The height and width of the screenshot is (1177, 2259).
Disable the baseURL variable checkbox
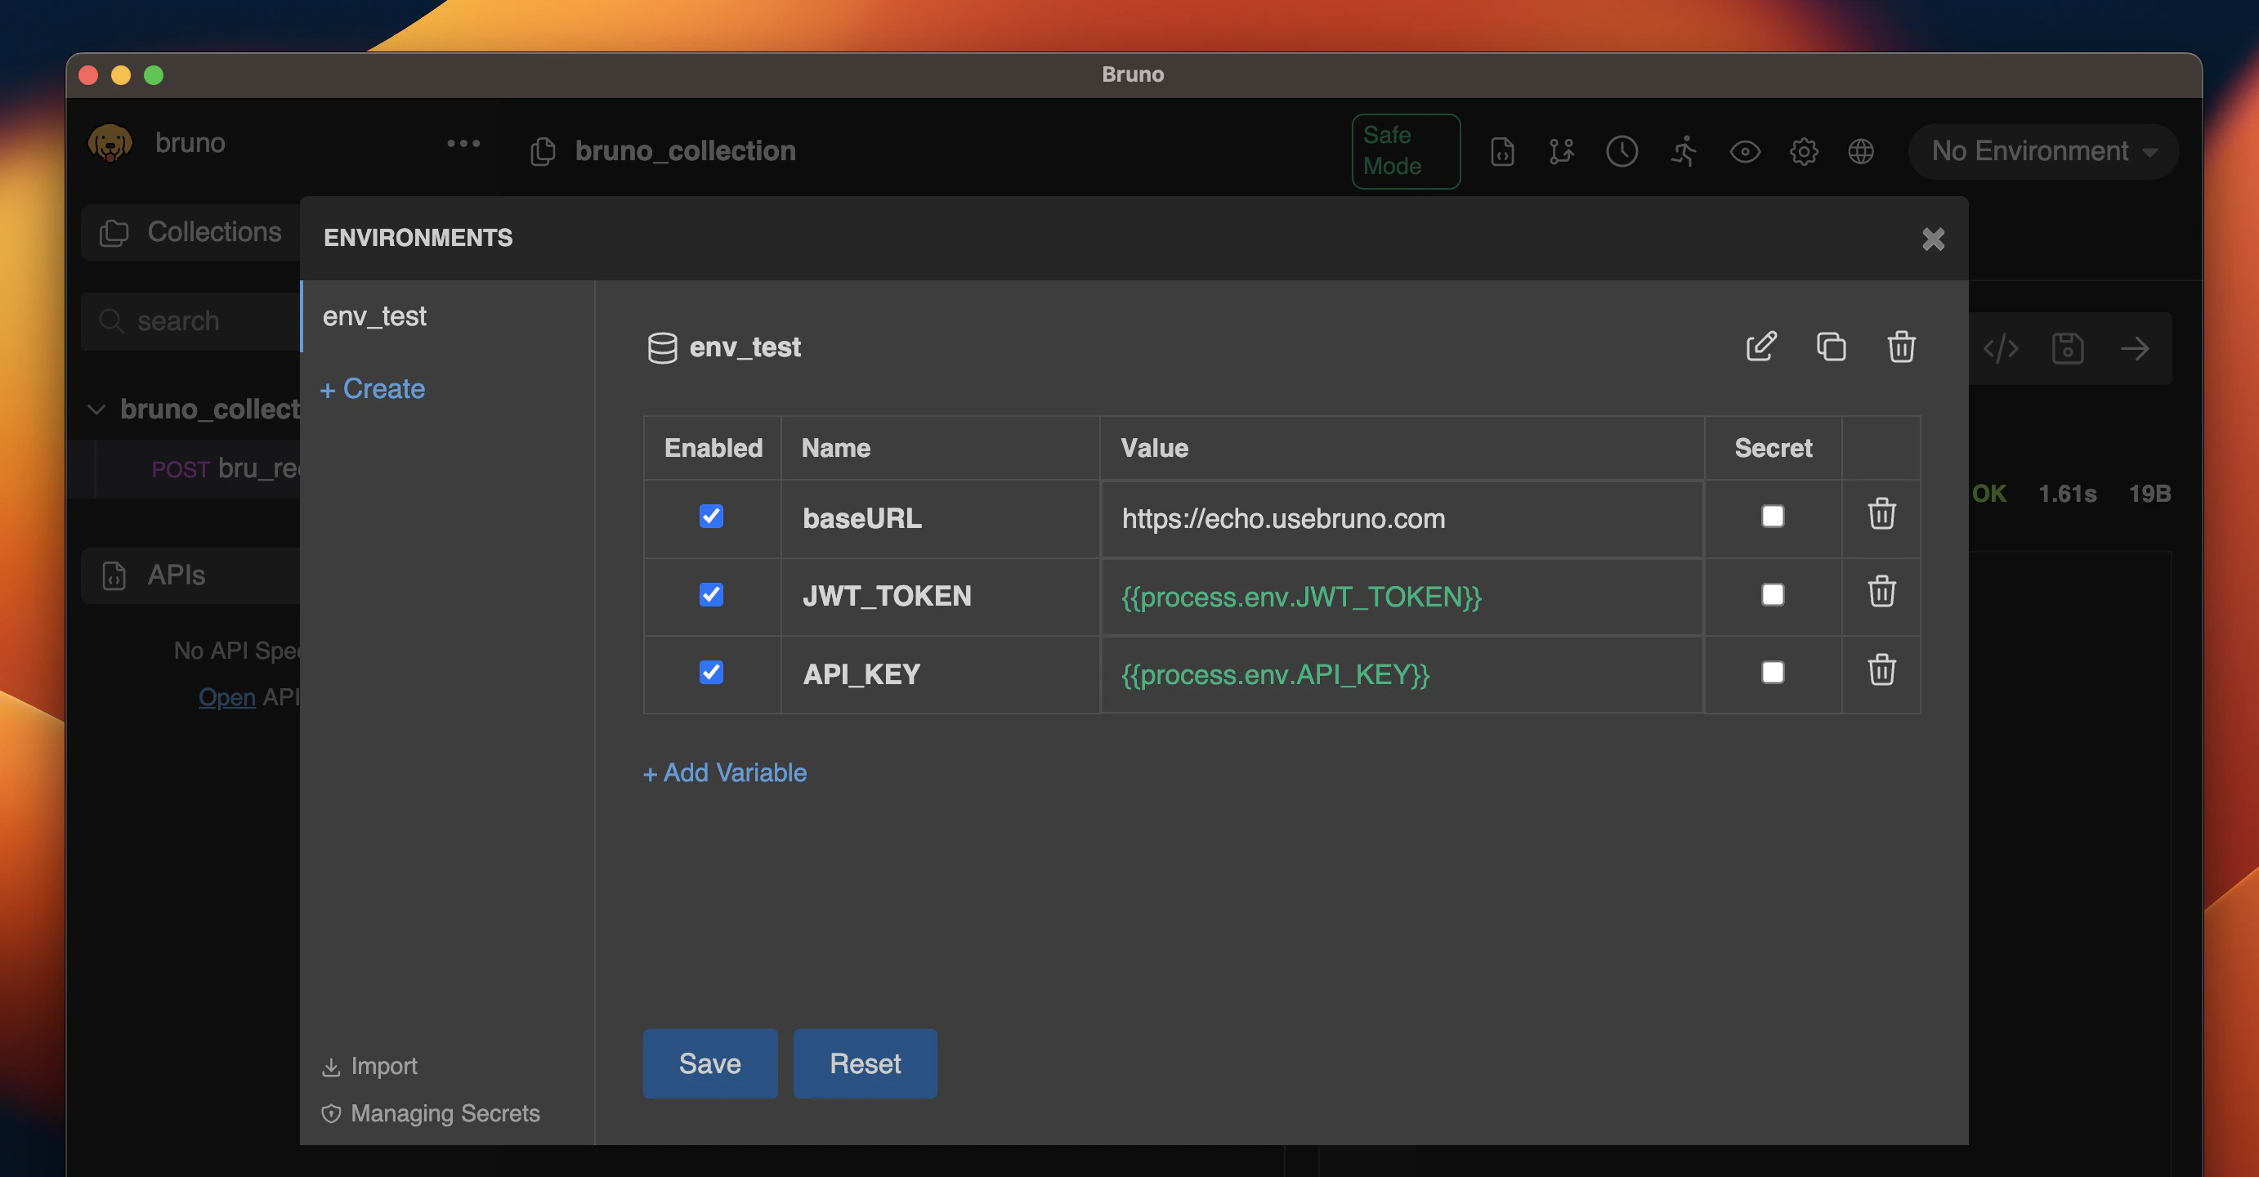pos(711,517)
